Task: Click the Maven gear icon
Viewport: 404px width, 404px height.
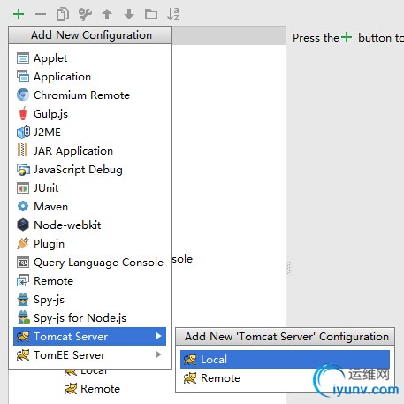Action: click(x=23, y=206)
